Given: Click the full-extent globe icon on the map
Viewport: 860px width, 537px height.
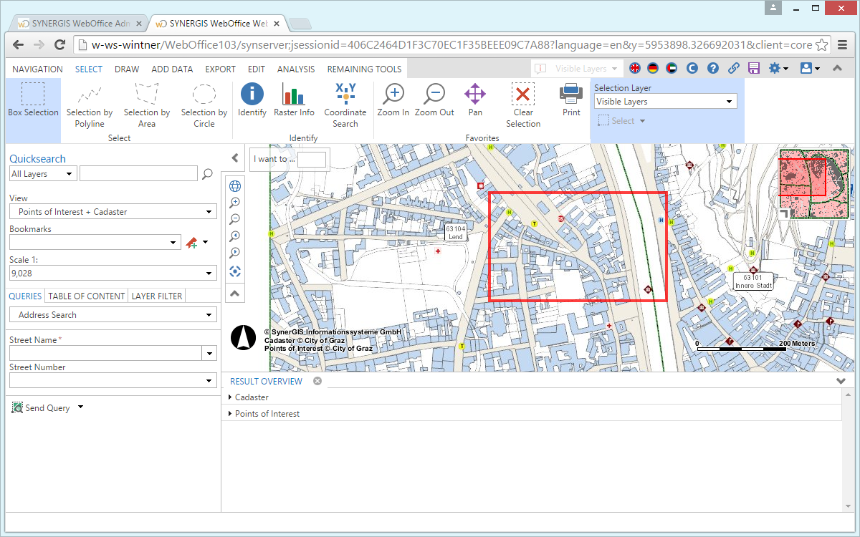Looking at the screenshot, I should click(235, 185).
